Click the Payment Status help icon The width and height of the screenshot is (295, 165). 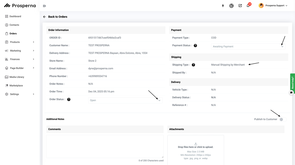click(195, 45)
